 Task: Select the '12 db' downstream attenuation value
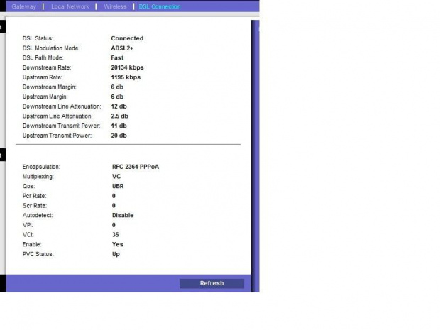point(119,106)
